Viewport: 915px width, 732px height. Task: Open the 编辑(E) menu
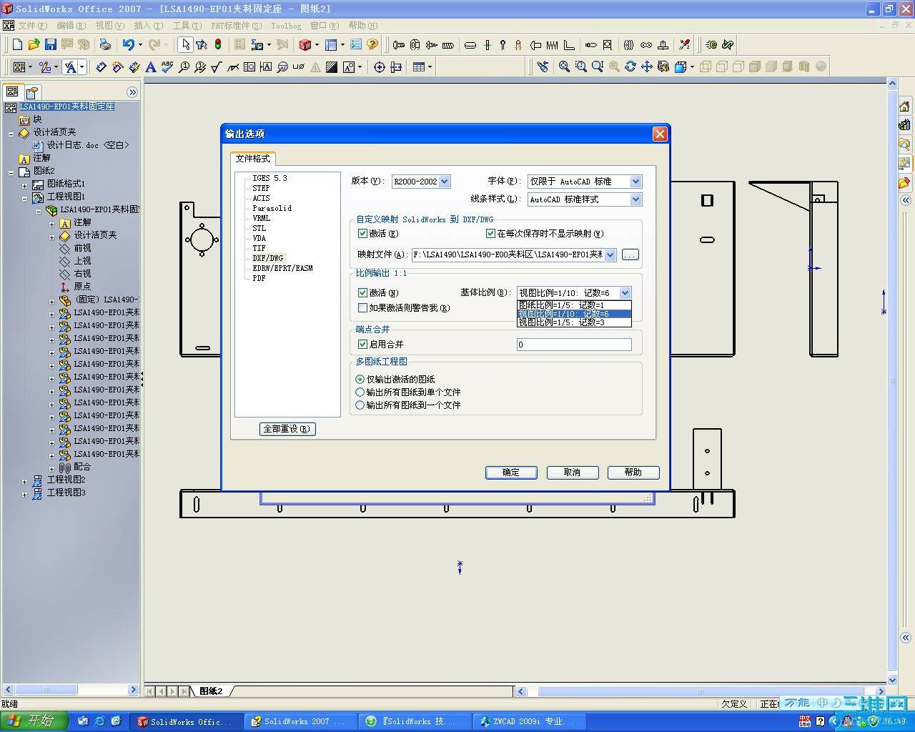(x=71, y=26)
